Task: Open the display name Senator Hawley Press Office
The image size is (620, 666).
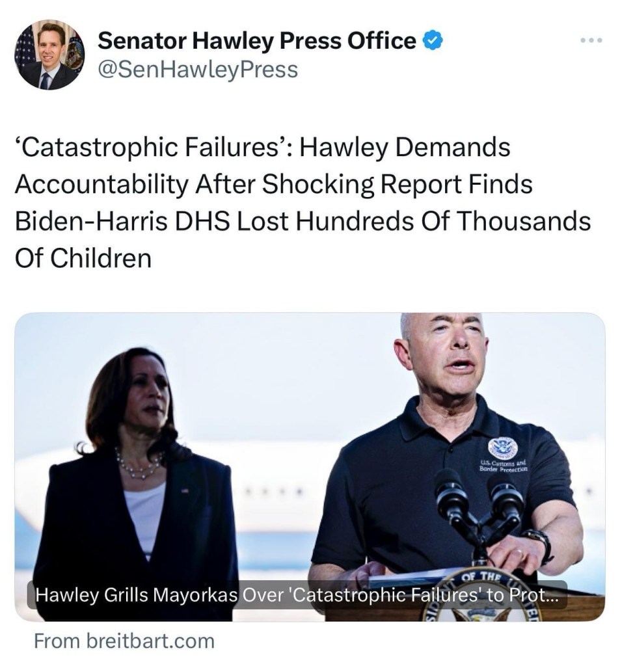Action: pos(257,41)
